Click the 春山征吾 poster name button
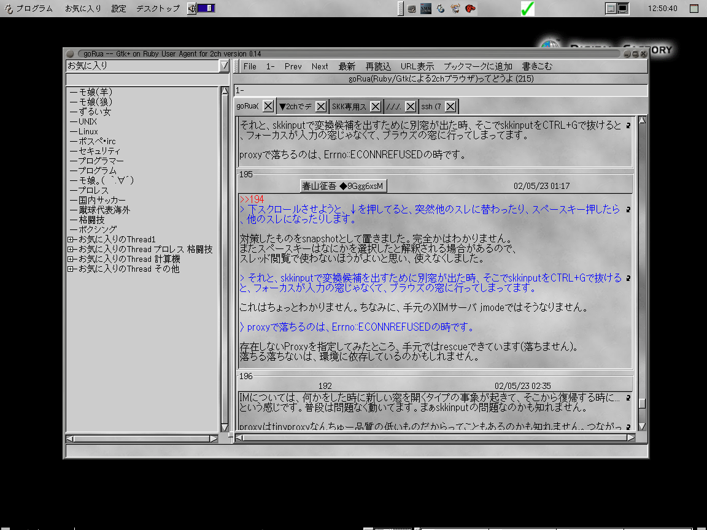The height and width of the screenshot is (530, 707). (343, 186)
